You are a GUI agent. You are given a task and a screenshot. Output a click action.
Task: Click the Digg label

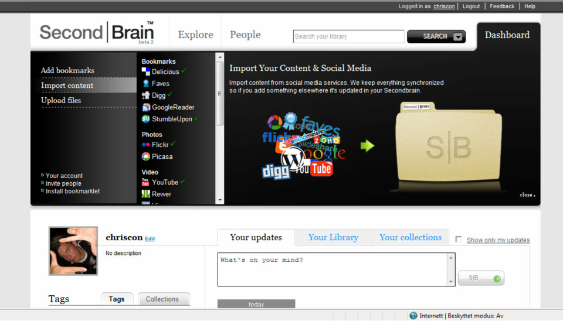[x=158, y=95]
